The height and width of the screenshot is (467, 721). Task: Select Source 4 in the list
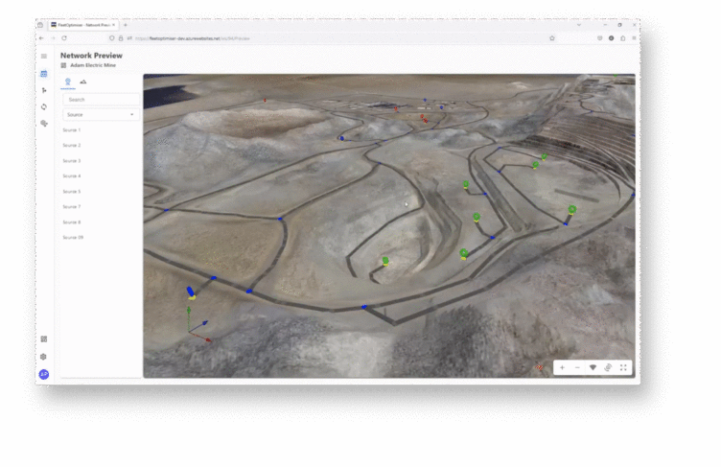[72, 176]
